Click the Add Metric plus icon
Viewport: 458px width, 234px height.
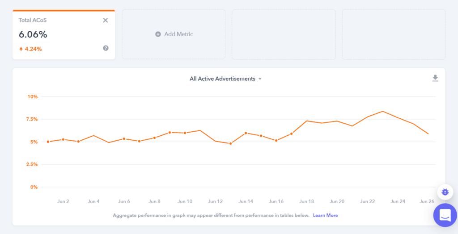coord(158,34)
